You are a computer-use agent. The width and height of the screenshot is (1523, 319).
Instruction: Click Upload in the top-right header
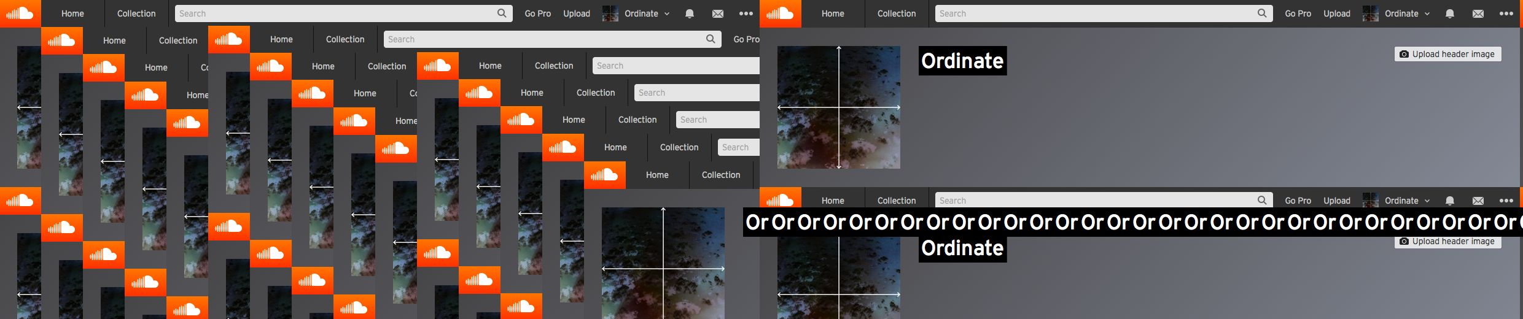click(1337, 13)
